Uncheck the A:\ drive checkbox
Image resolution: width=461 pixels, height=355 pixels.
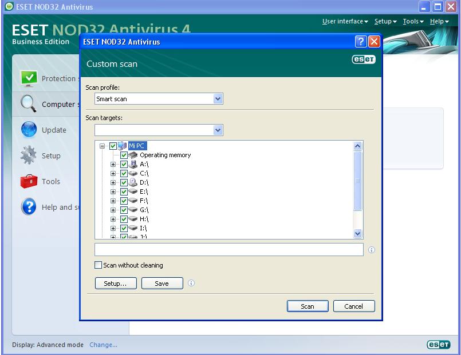[x=124, y=164]
